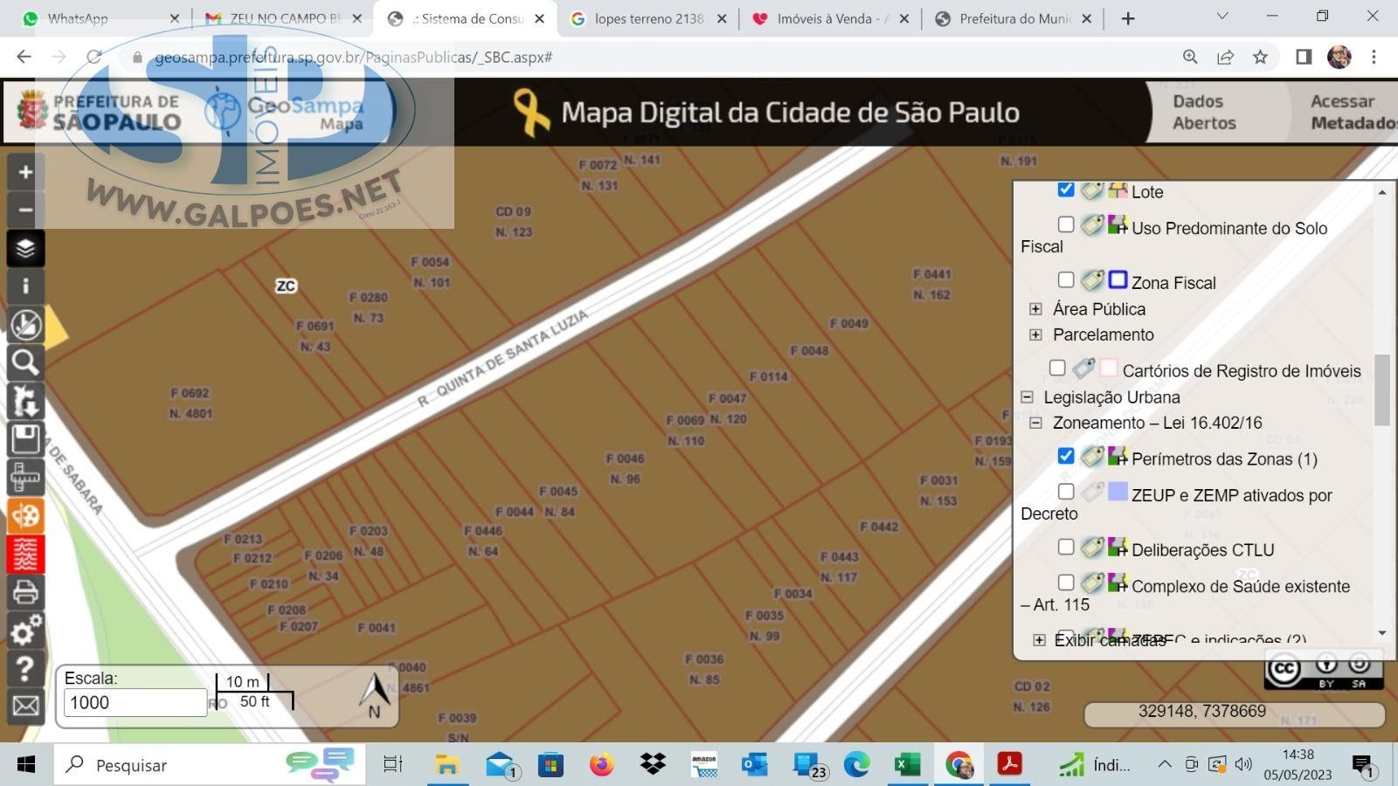Uncheck the Perímetros das Zonas checkbox
This screenshot has height=786, width=1398.
click(1065, 456)
